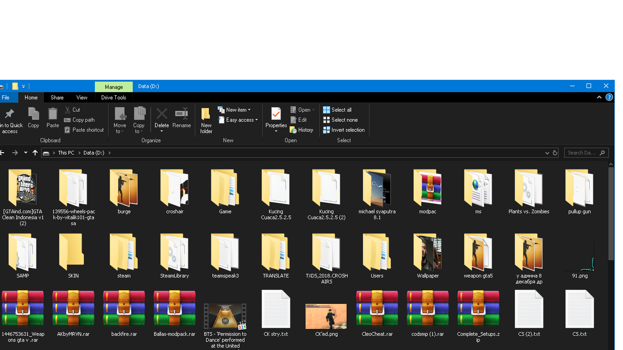Switch to the Home ribbon tab
Image resolution: width=623 pixels, height=350 pixels.
31,98
